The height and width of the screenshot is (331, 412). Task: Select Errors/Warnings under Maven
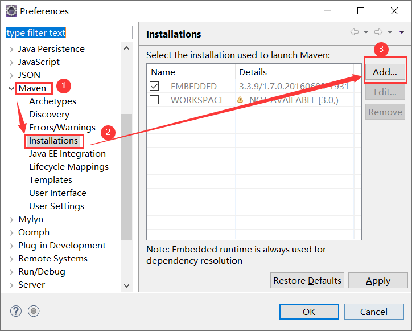coord(62,128)
